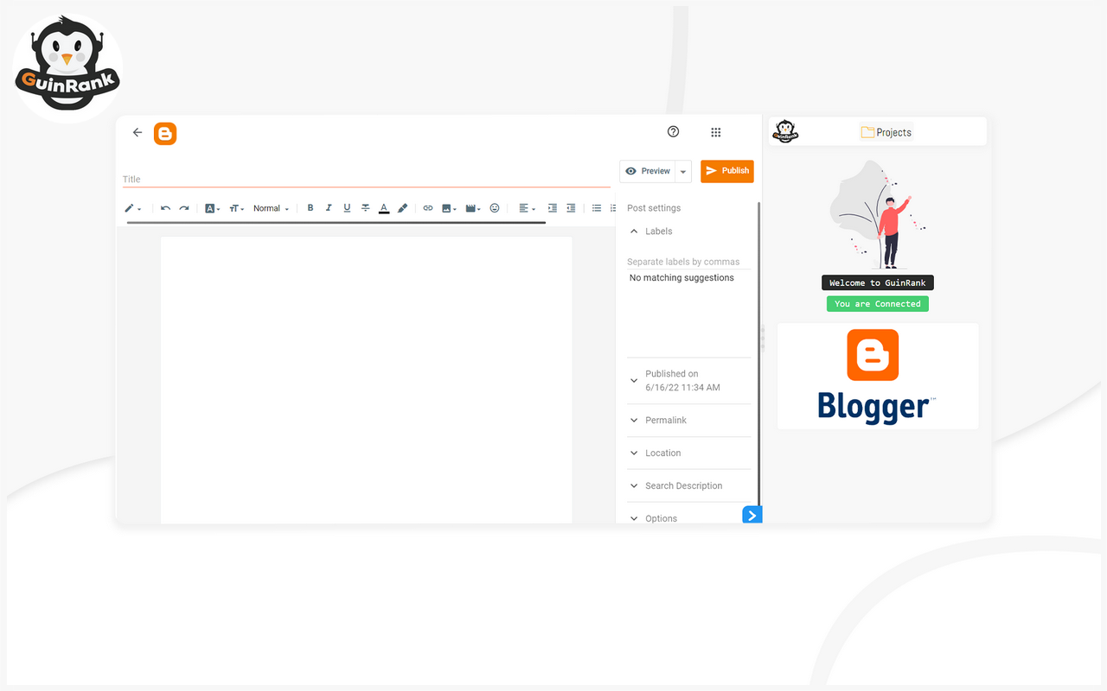Open the emoji smiley picker
The image size is (1107, 691).
coord(495,208)
